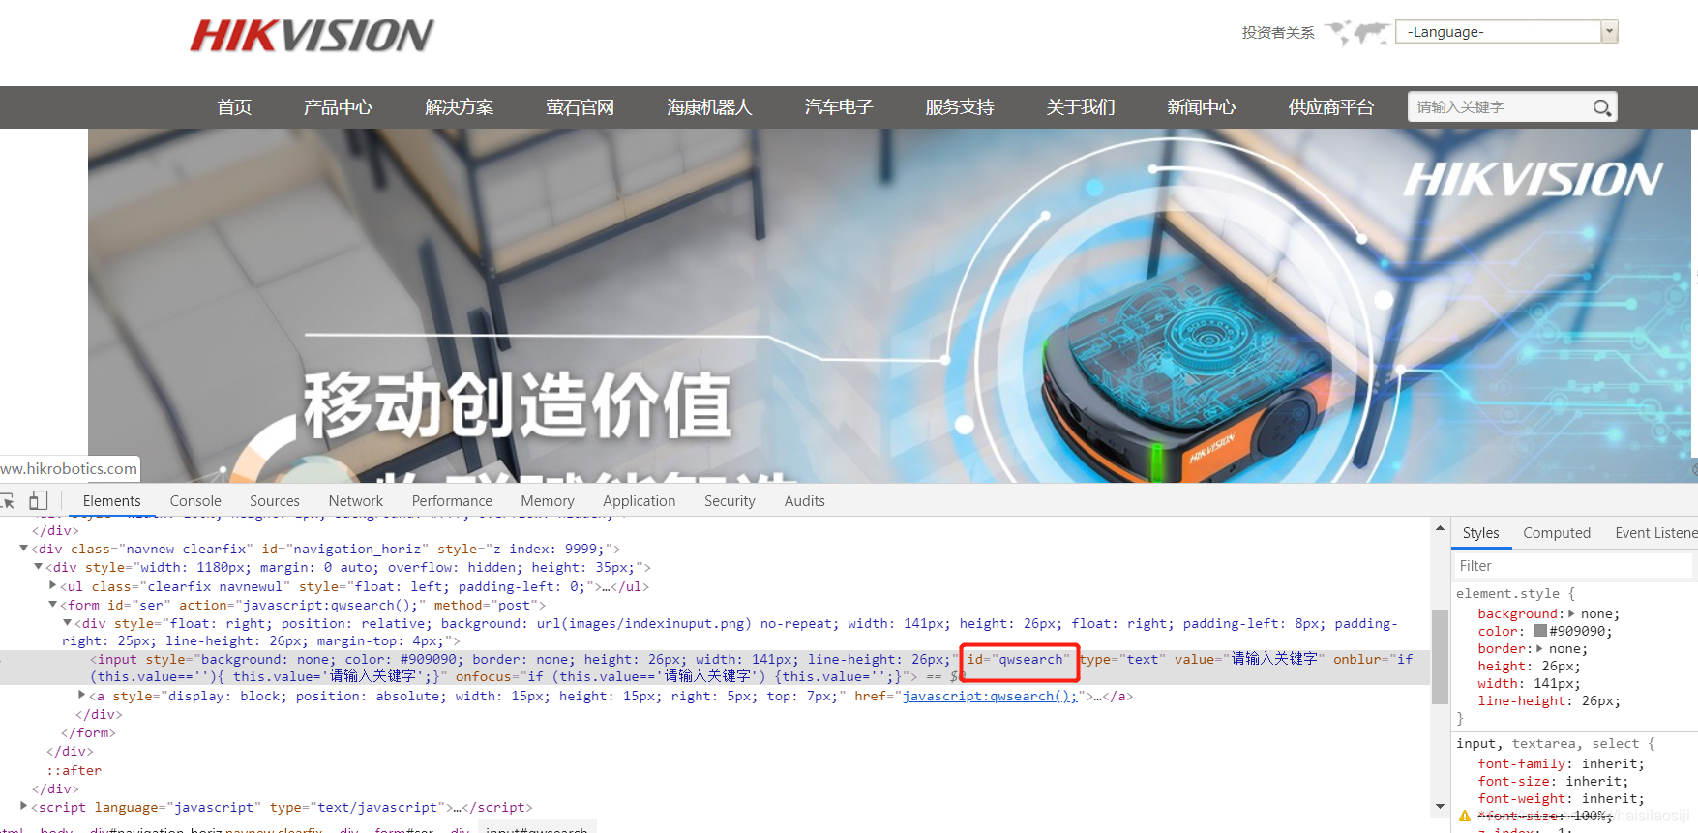Collapse the float right div node
Viewport: 1698px width, 833px height.
(68, 623)
